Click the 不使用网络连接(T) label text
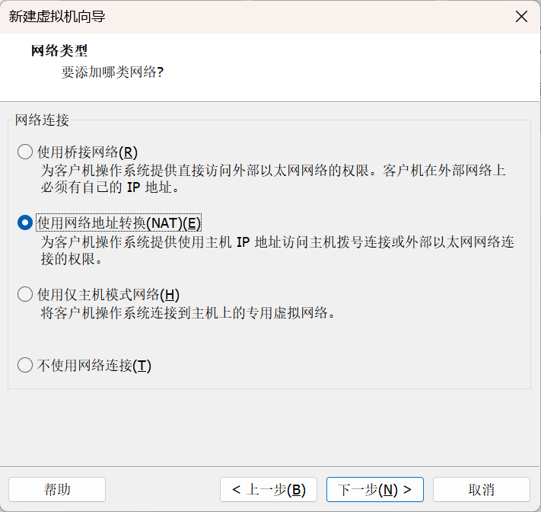Viewport: 541px width, 512px height. tap(94, 366)
